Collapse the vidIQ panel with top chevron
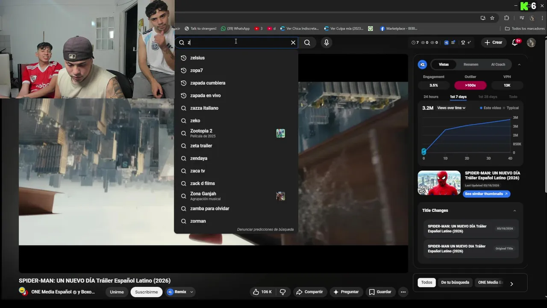The width and height of the screenshot is (547, 308). pyautogui.click(x=519, y=65)
